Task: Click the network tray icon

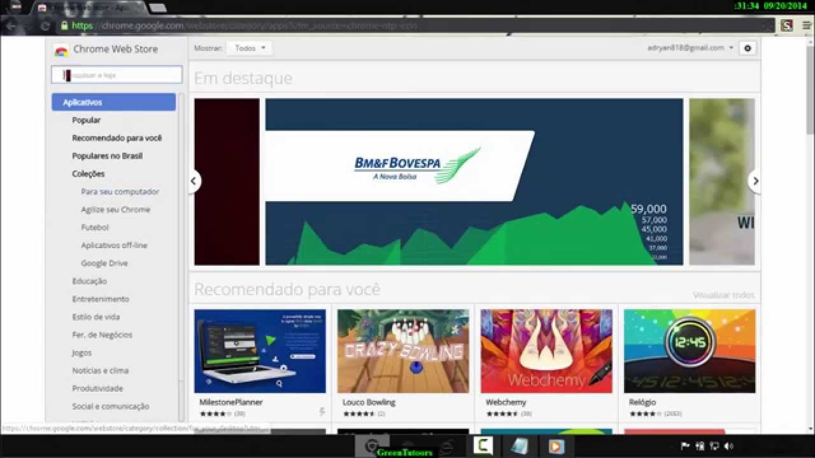Action: 714,447
